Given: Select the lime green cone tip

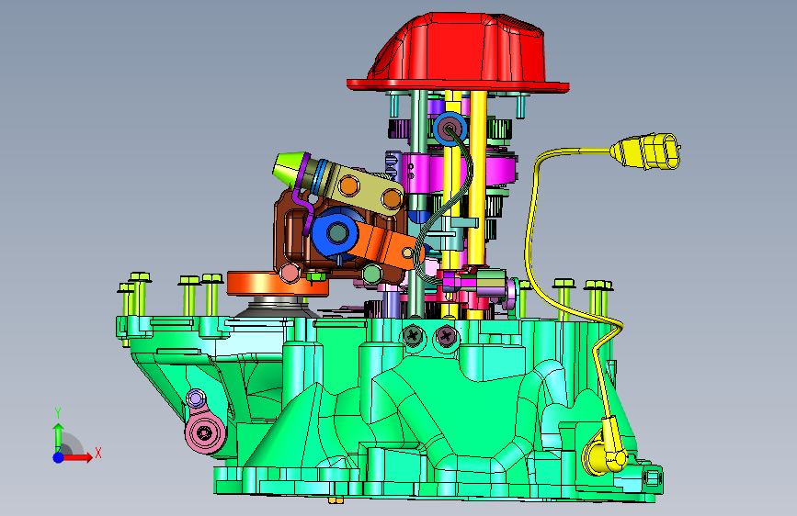Looking at the screenshot, I should pyautogui.click(x=290, y=169).
